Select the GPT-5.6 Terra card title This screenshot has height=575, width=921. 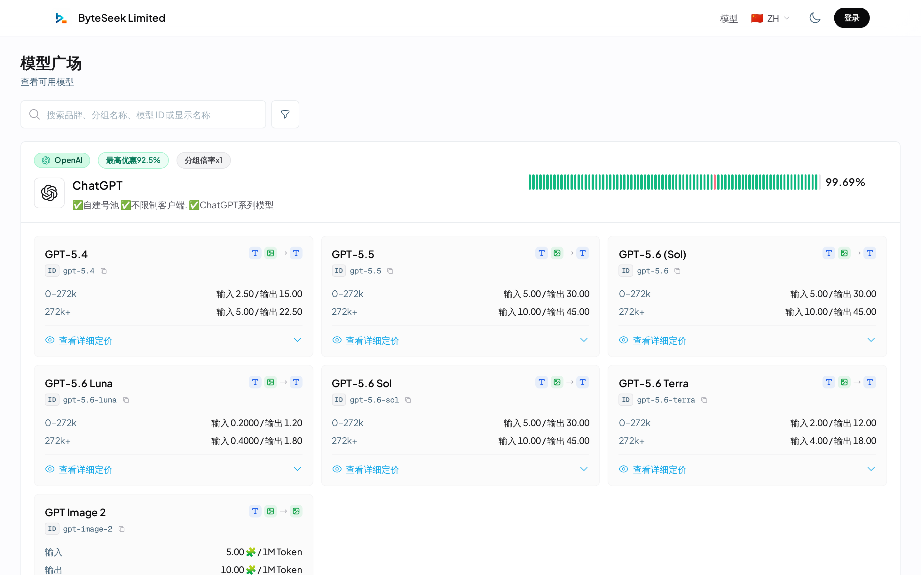(653, 383)
